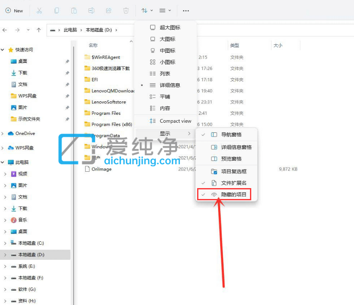The width and height of the screenshot is (354, 305).
Task: Click the New button in toolbar
Action: (14, 10)
